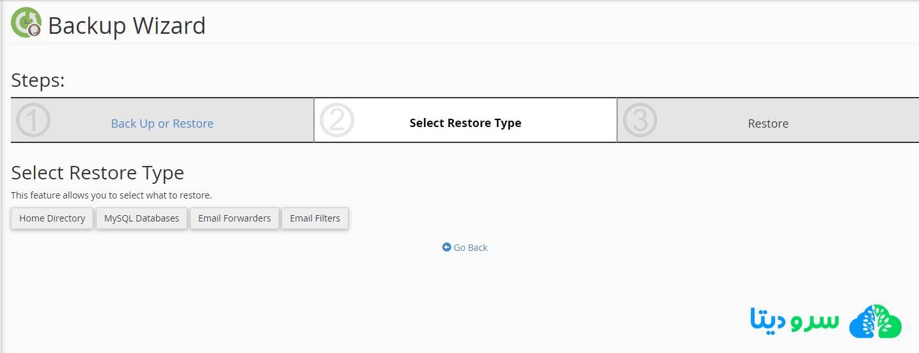Click the step 3 circled number icon

pyautogui.click(x=640, y=120)
